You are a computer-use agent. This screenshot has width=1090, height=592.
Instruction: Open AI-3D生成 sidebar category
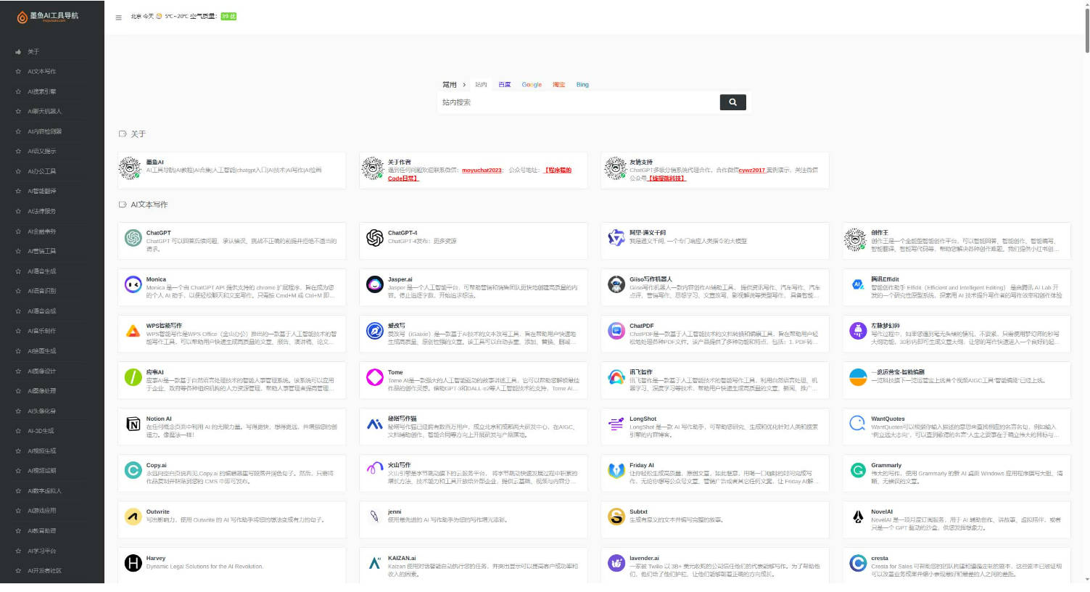pos(41,431)
